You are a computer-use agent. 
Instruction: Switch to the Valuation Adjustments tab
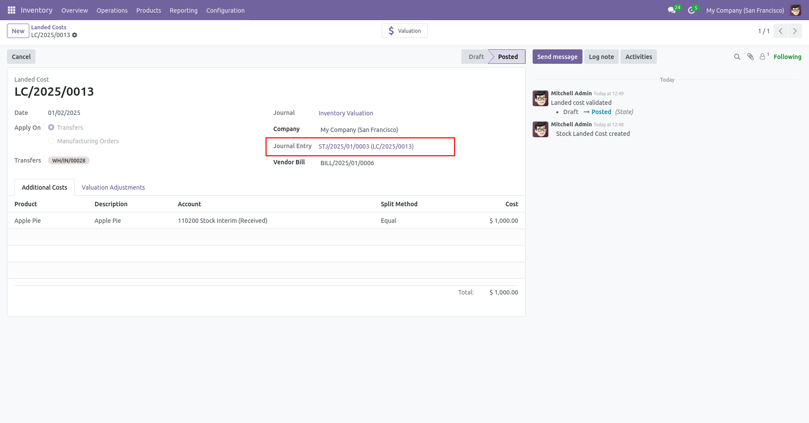click(113, 187)
